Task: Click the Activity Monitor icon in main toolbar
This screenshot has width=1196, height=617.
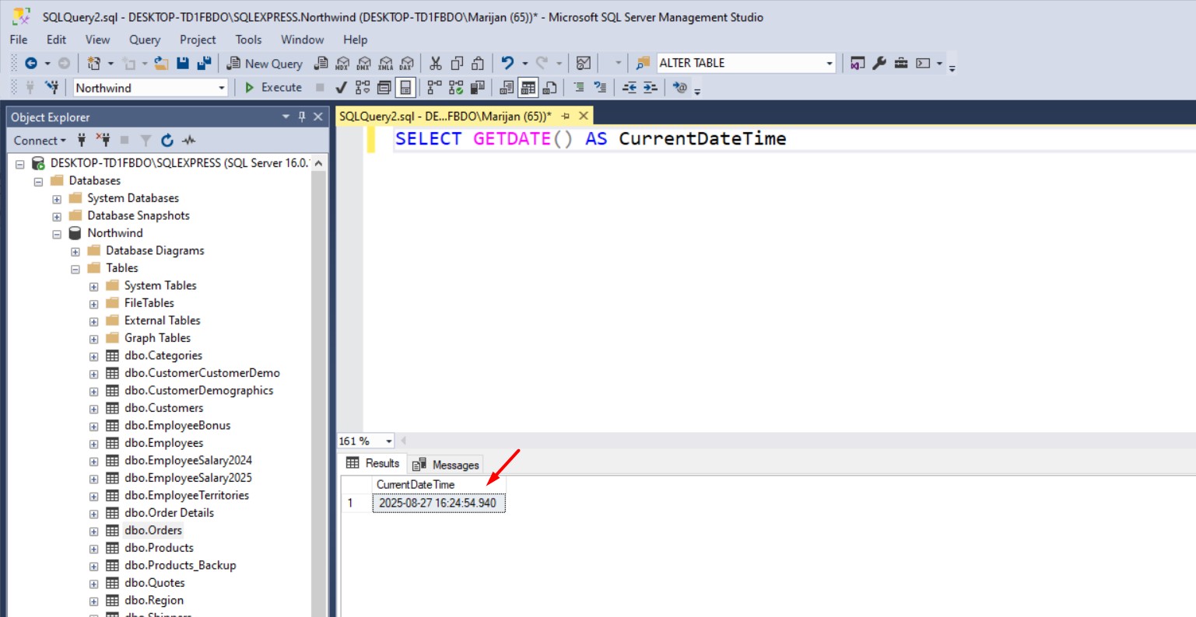Action: click(x=584, y=64)
